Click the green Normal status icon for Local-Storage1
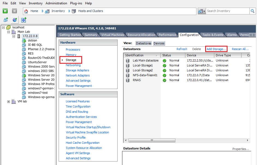This screenshot has width=257, height=165. (x=164, y=65)
